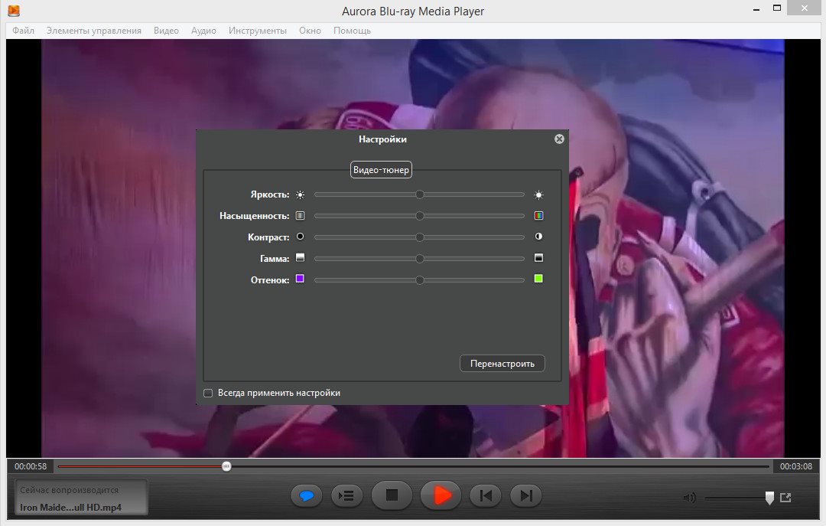
Task: Open the Помощь menu
Action: coord(352,31)
